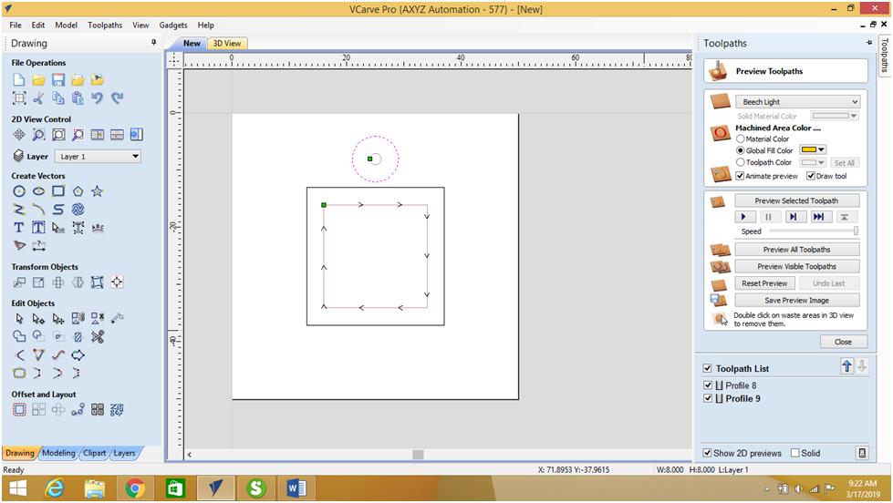Open the File menu
893x503 pixels.
16,25
